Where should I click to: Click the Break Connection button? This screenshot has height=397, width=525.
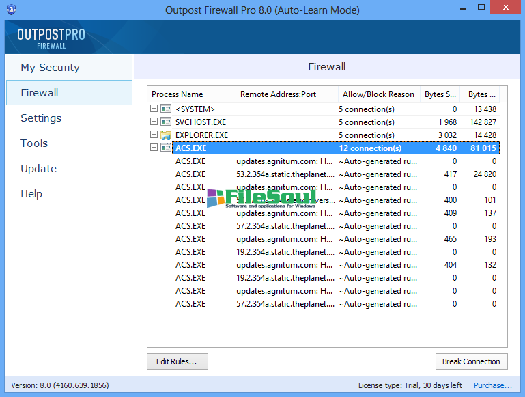point(472,361)
